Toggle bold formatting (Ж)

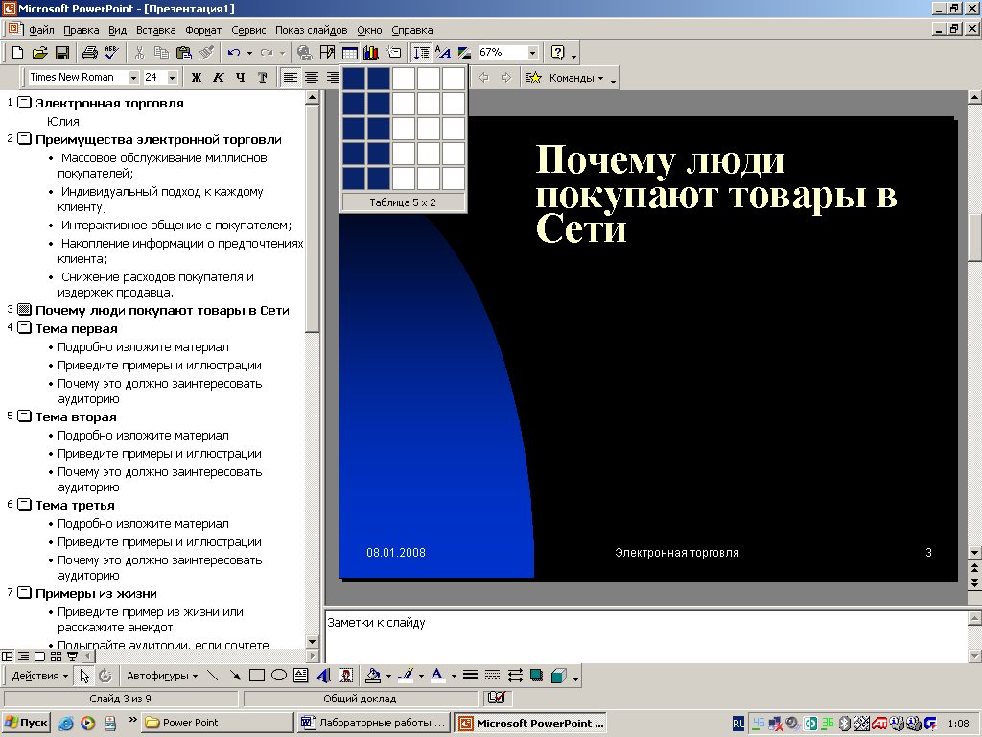point(196,77)
